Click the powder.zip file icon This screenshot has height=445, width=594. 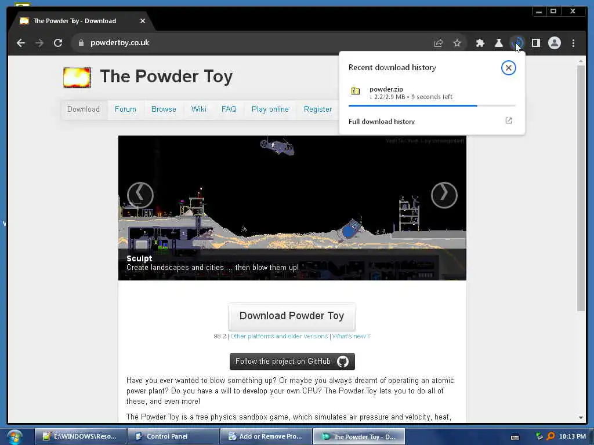[355, 91]
